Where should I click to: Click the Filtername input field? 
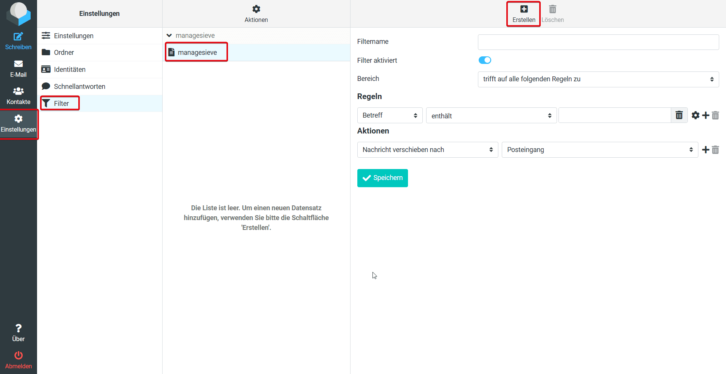coord(598,42)
